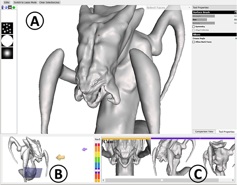Select the black square brush icon
The image size is (237, 185).
click(9, 8)
